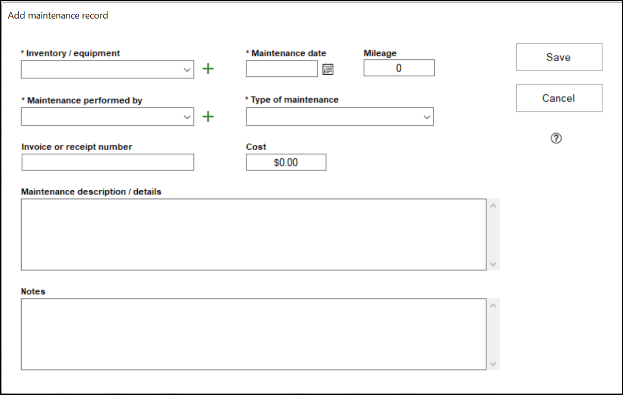The width and height of the screenshot is (623, 395).
Task: Expand the Inventory / equipment dropdown
Action: (x=187, y=70)
